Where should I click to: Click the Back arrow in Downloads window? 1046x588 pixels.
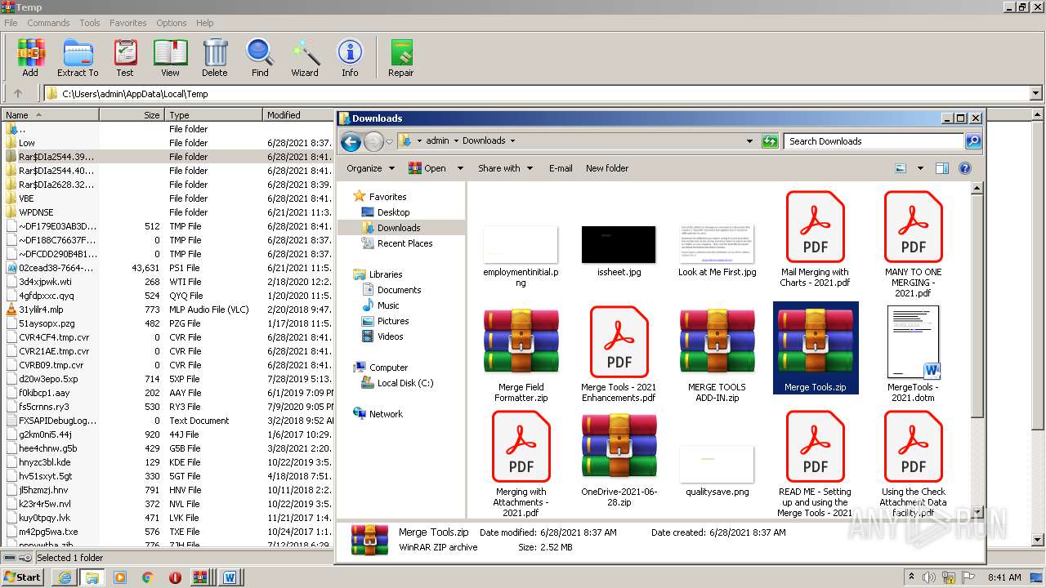351,142
